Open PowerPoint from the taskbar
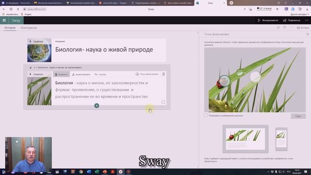Image resolution: width=311 pixels, height=175 pixels. pos(105,172)
